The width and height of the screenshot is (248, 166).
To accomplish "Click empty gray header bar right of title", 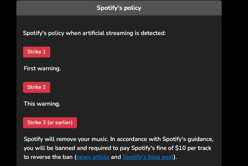I will pos(181,8).
